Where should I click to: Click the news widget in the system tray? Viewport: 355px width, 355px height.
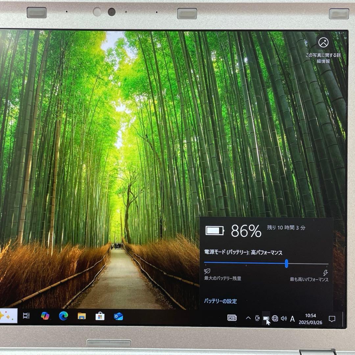coord(232,318)
